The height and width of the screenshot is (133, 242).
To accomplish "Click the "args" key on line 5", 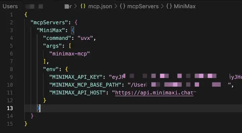I will tap(52, 46).
